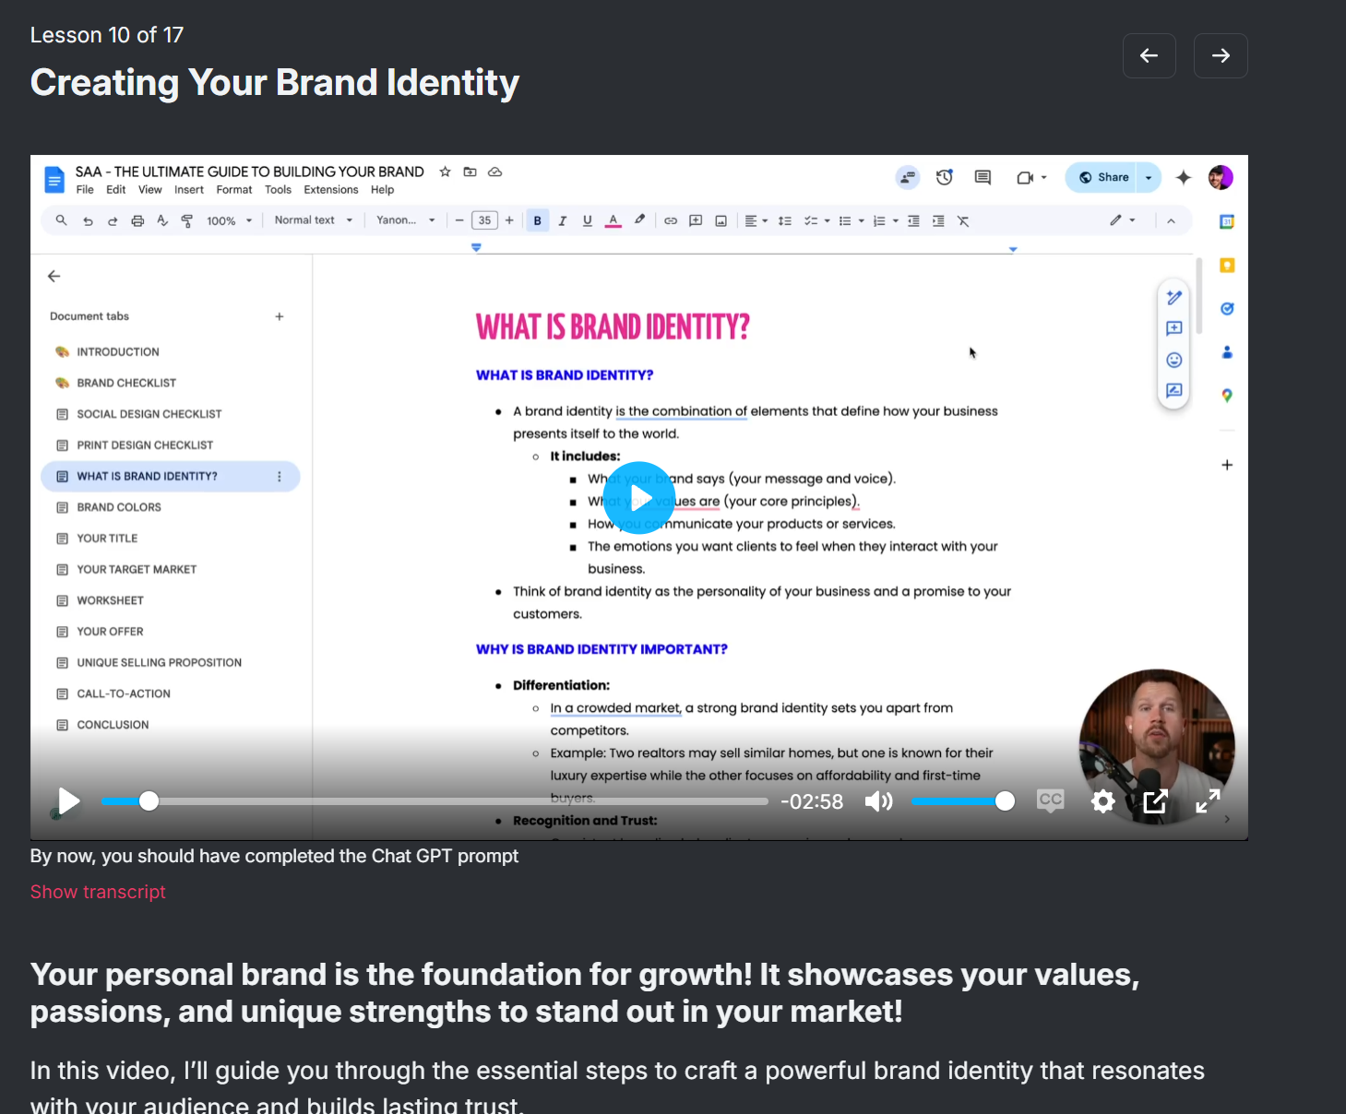Screen dimensions: 1346x1114
Task: Click the paint format icon
Action: coord(187,221)
